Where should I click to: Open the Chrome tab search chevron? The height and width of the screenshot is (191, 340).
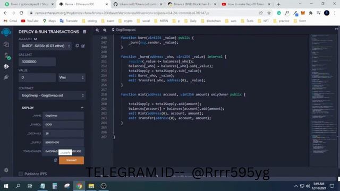pyautogui.click(x=300, y=4)
